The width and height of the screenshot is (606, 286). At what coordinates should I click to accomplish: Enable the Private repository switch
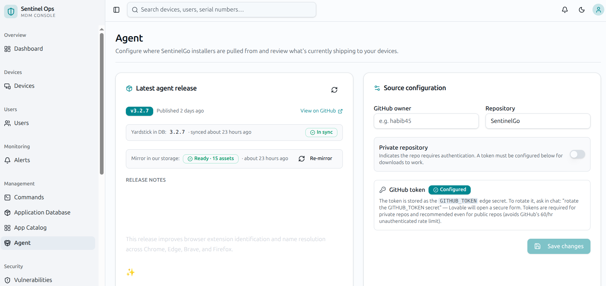coord(577,154)
